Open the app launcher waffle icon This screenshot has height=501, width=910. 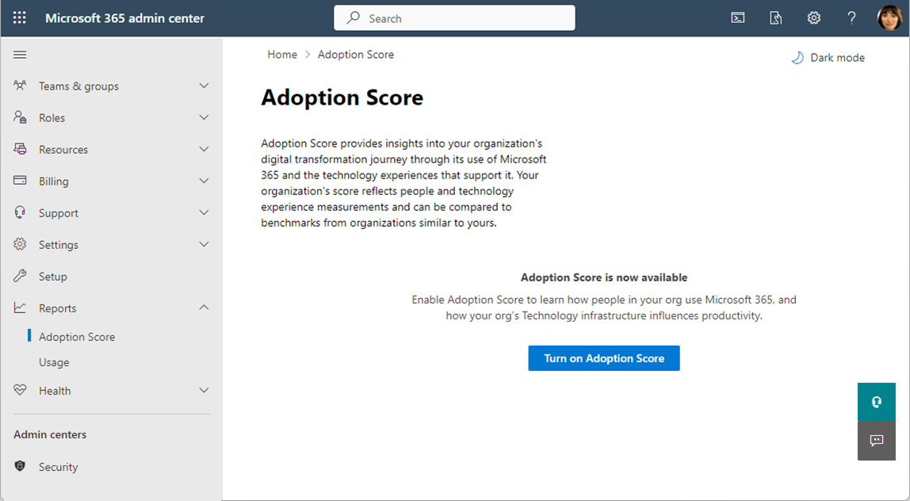click(x=20, y=18)
